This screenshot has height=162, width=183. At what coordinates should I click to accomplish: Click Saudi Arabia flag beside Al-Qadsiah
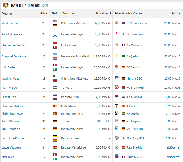pyautogui.click(x=124, y=56)
